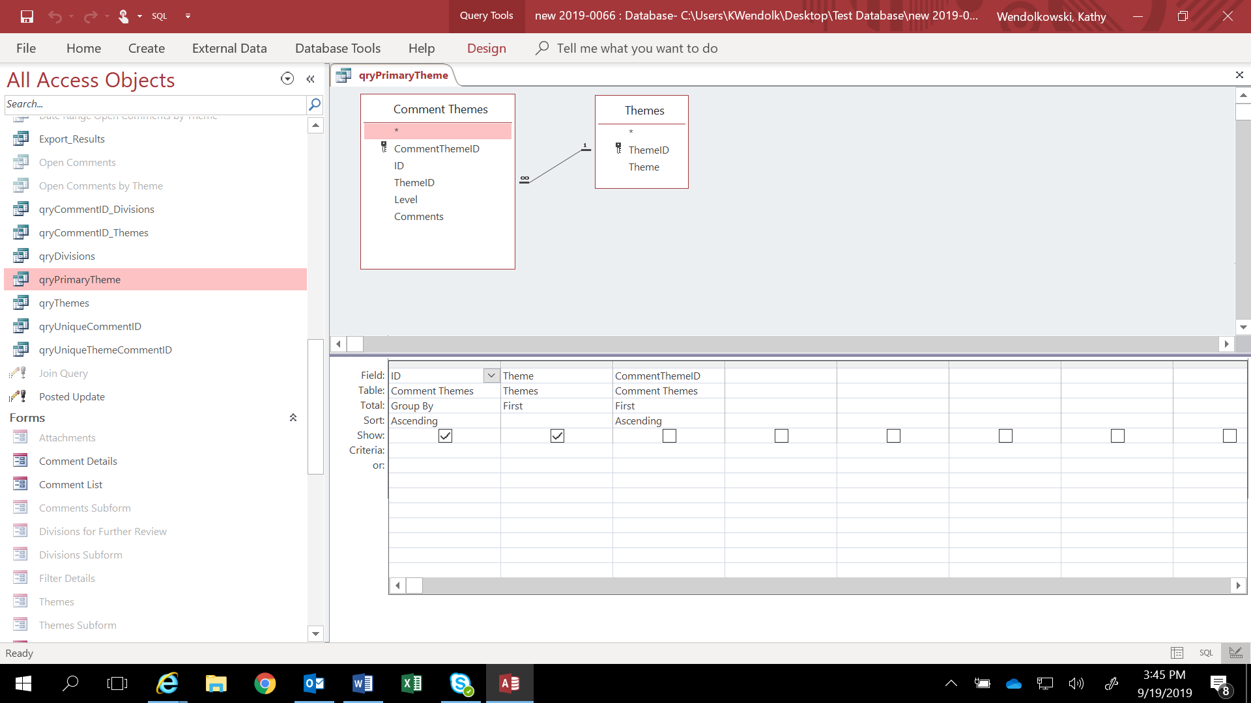Viewport: 1251px width, 703px height.
Task: Toggle Show checkbox for Theme field
Action: [557, 435]
